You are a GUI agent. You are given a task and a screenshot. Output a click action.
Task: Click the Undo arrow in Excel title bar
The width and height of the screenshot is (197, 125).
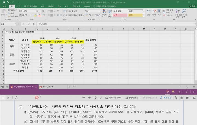[x=8, y=2]
